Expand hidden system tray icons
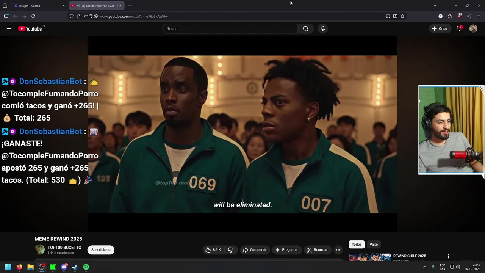This screenshot has width=485, height=273. tap(425, 267)
